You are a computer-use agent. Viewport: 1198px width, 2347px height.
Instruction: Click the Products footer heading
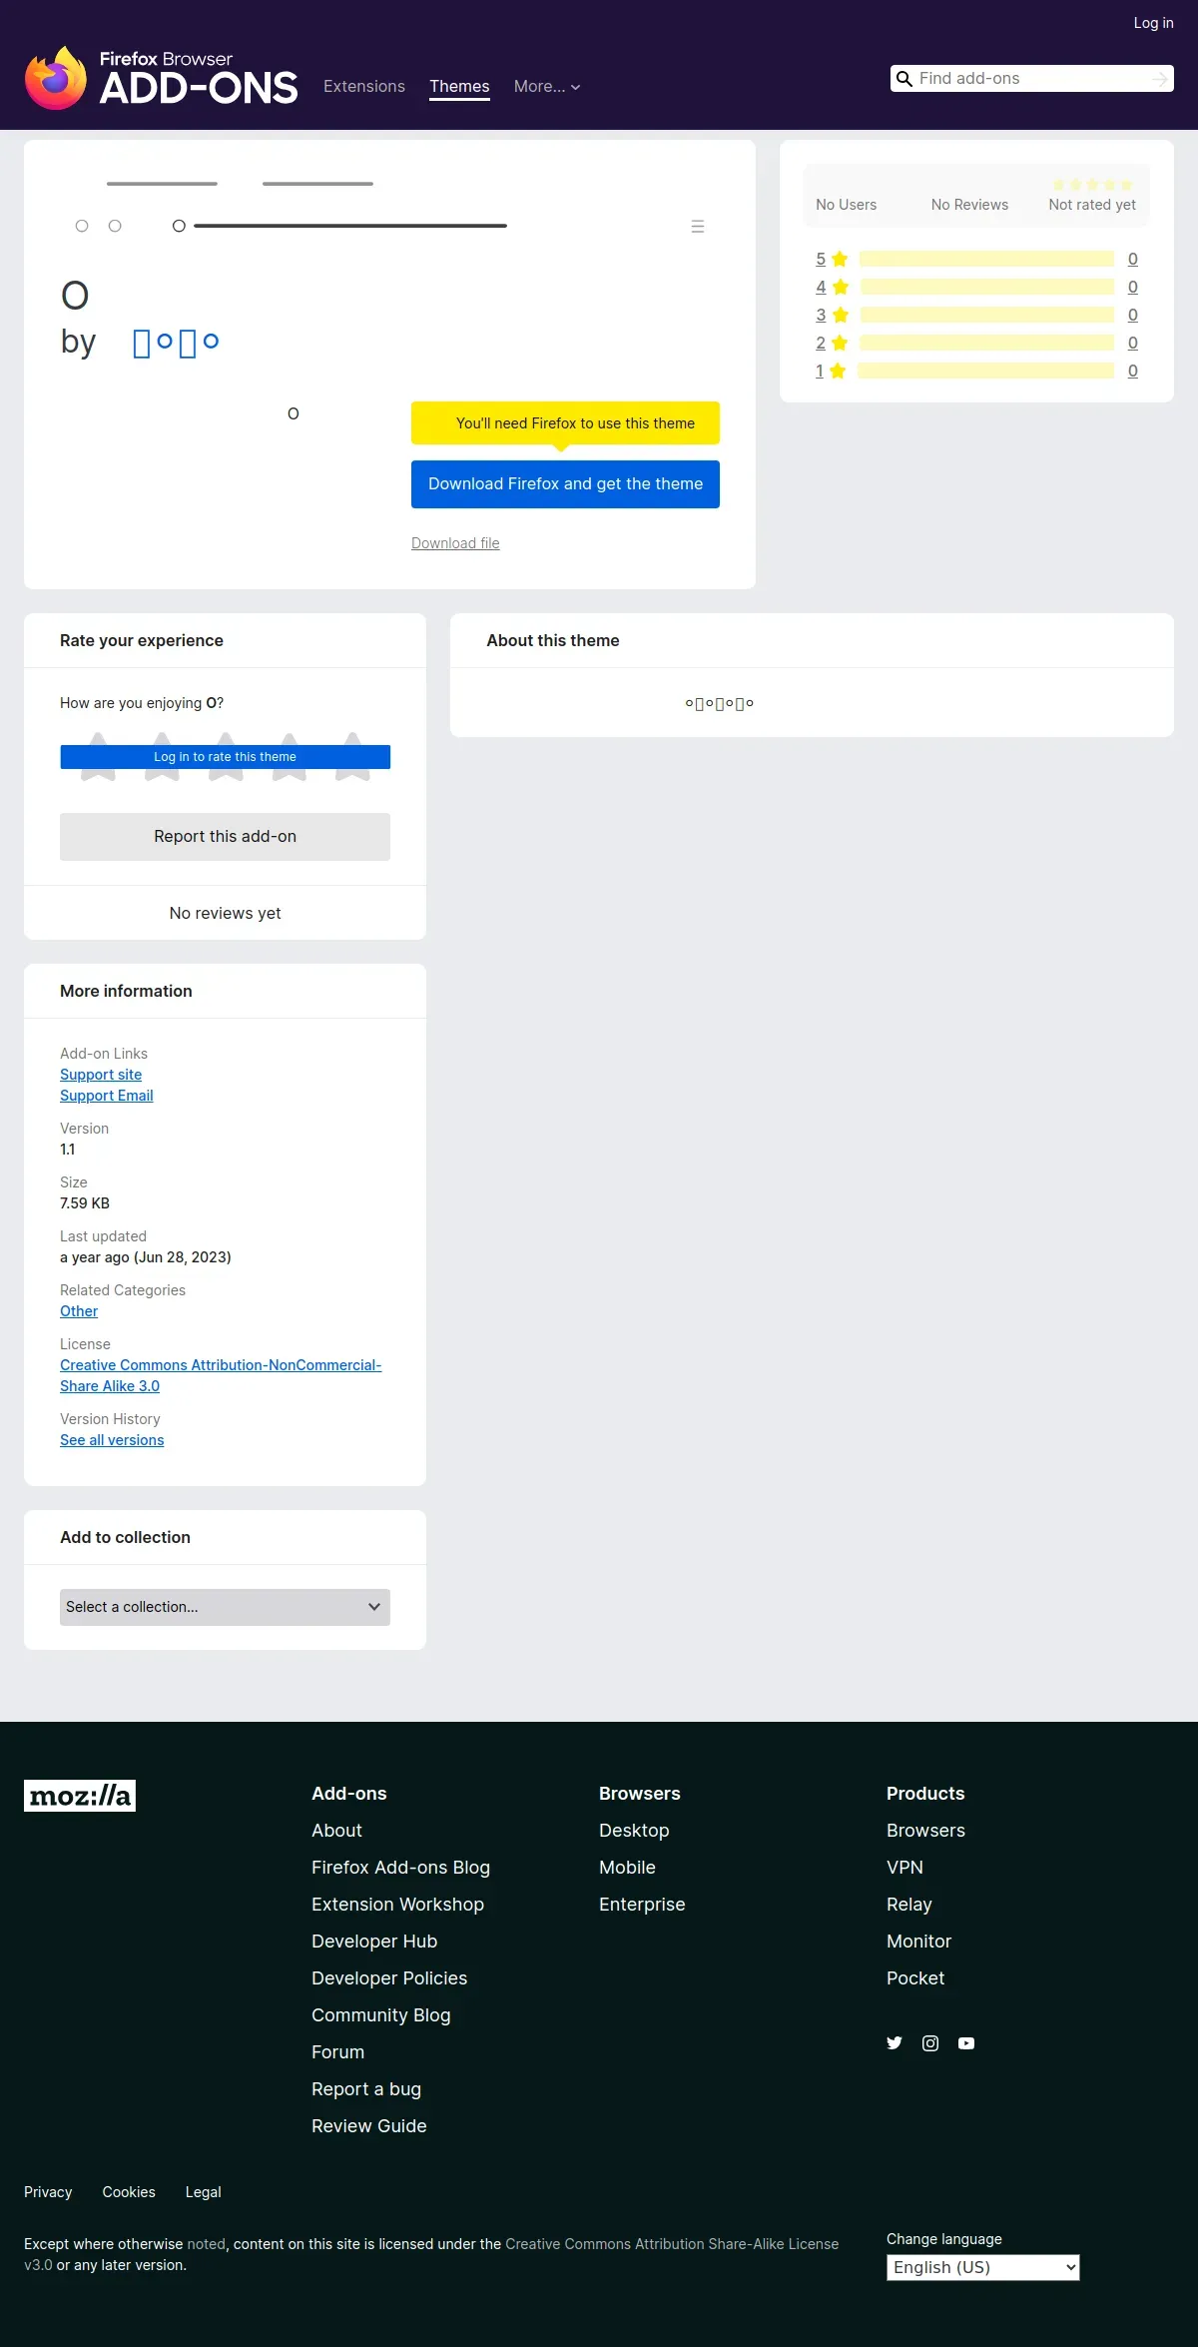925,1794
